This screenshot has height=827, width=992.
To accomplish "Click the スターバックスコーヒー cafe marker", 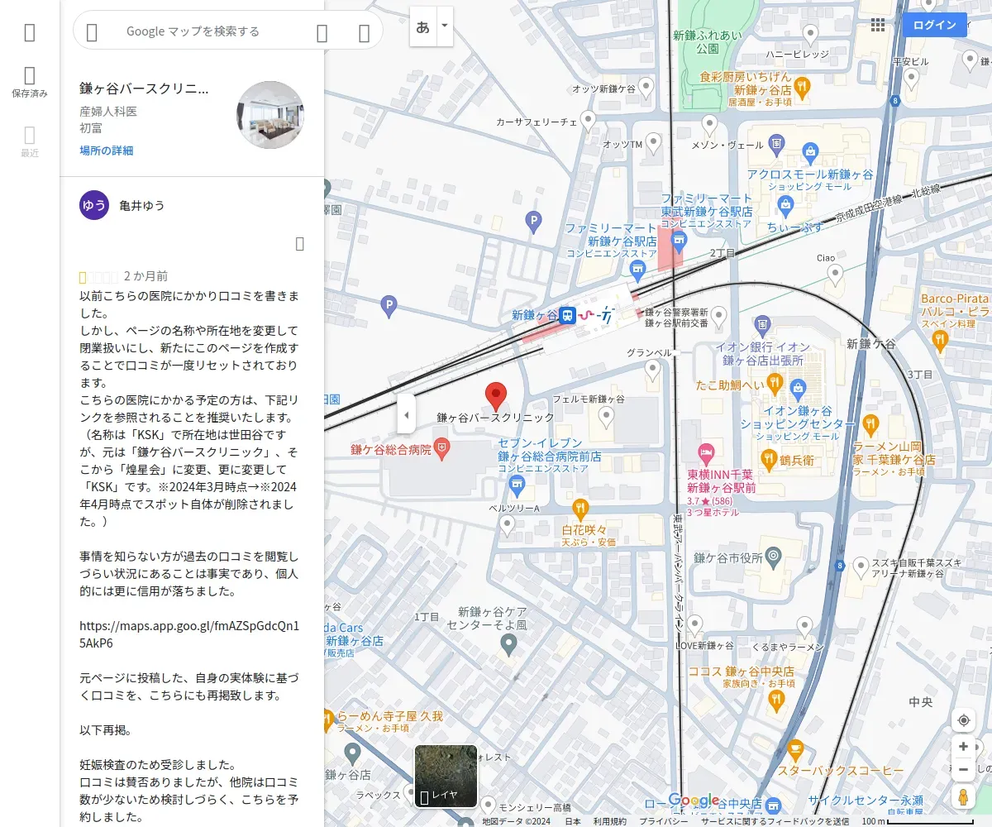I will pos(795,750).
